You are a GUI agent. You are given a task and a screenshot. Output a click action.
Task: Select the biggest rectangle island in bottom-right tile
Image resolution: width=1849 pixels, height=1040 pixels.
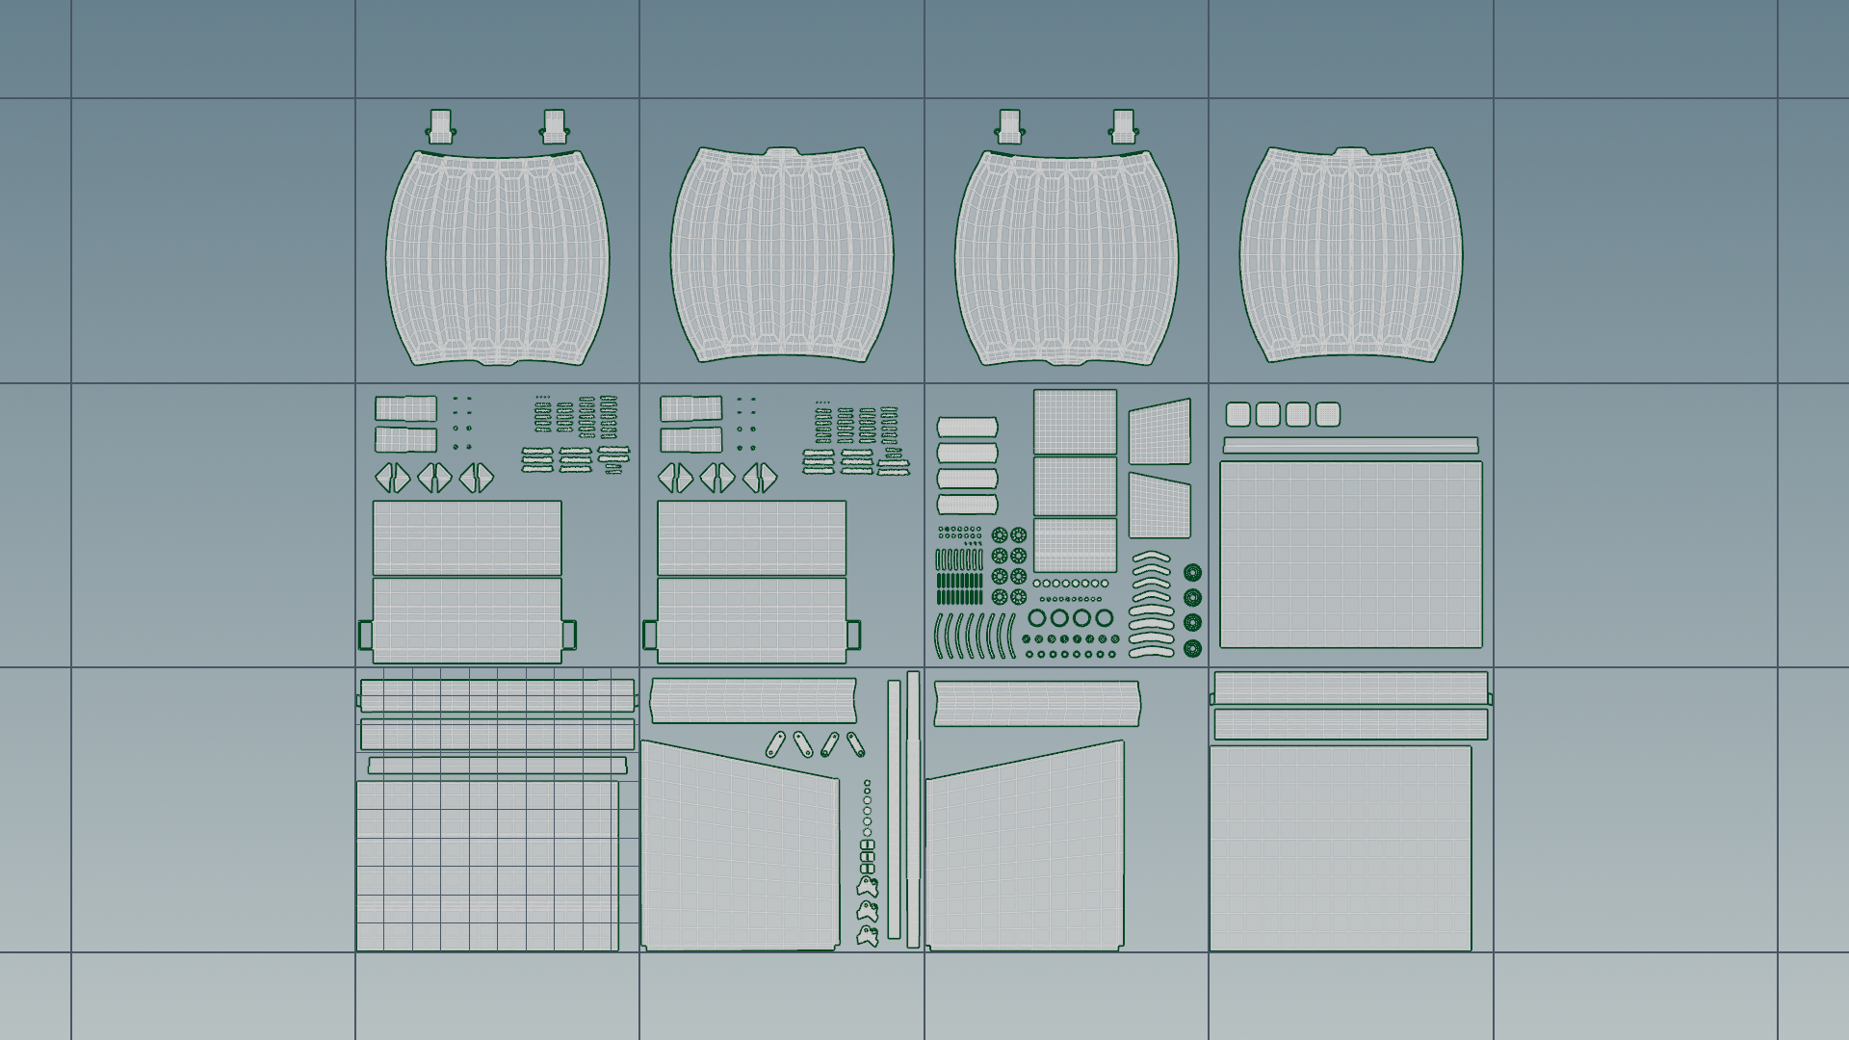click(1341, 848)
